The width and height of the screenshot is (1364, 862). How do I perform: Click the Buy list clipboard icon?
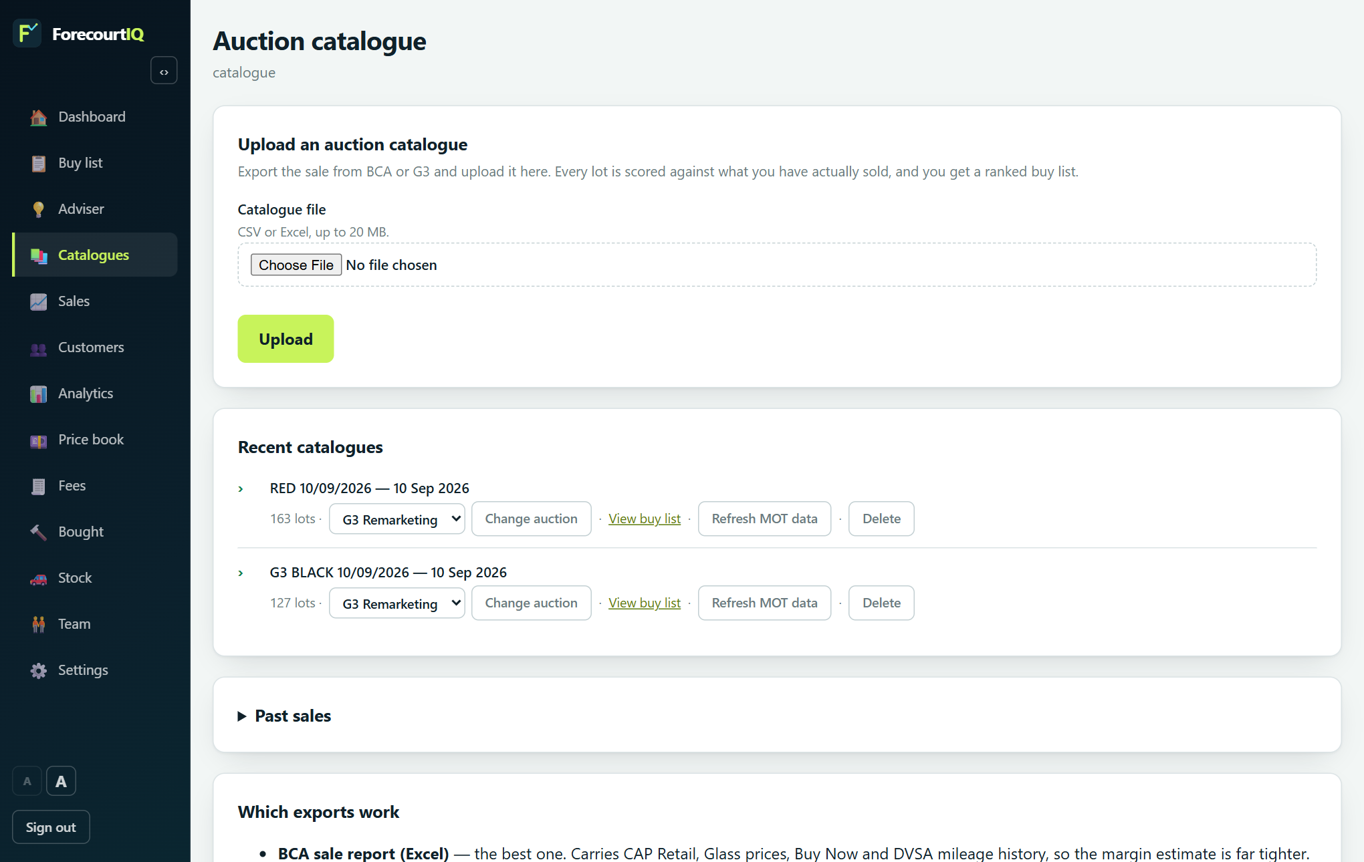[39, 163]
